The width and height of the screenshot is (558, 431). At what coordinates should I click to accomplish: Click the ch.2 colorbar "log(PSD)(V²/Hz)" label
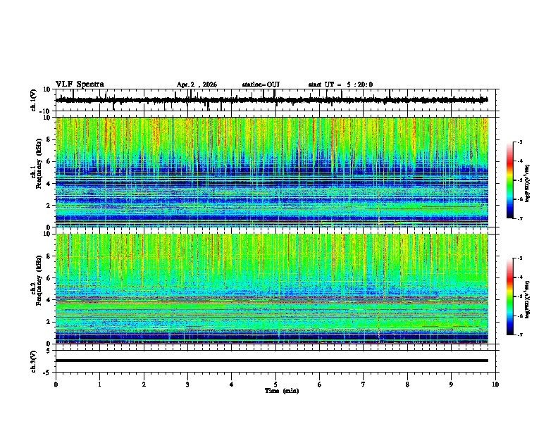point(527,300)
